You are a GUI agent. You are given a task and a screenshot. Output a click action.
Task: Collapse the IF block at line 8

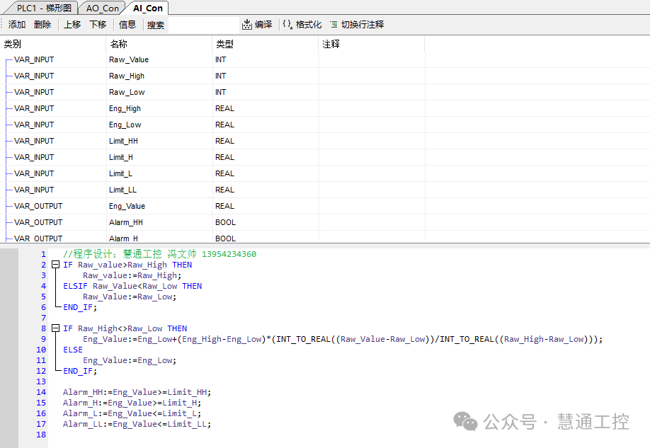point(55,328)
